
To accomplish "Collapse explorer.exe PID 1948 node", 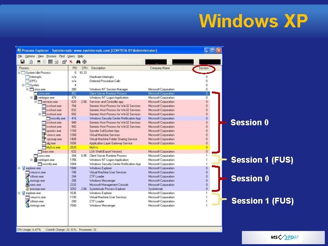I will tap(19, 168).
